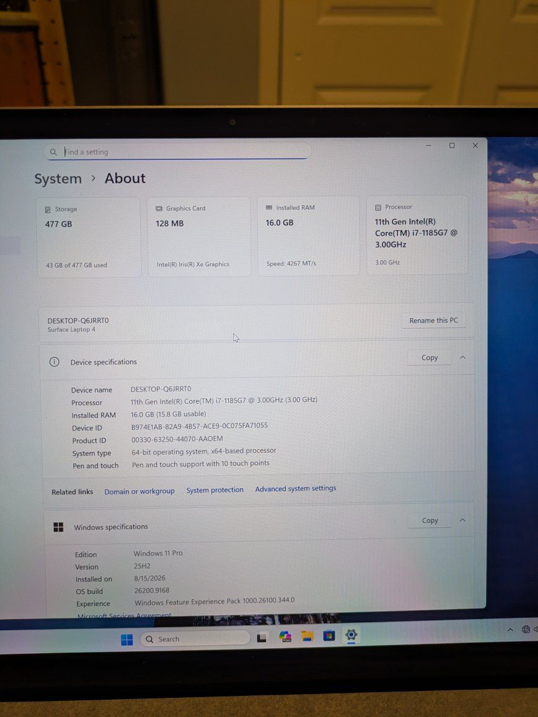Click the Settings gear taskbar icon
The width and height of the screenshot is (538, 717).
tap(351, 635)
